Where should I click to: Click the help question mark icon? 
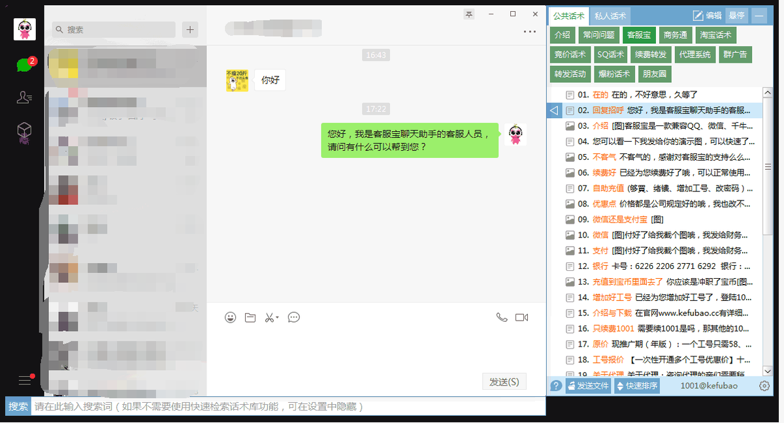pos(555,386)
